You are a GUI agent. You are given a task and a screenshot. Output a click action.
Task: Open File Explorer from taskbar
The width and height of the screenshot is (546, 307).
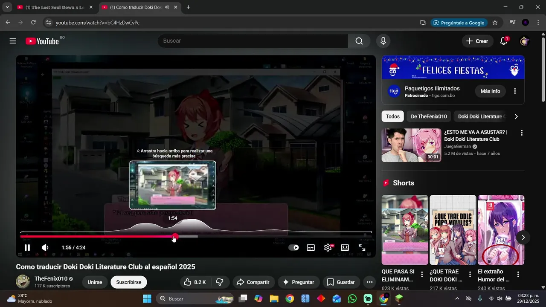point(274,298)
